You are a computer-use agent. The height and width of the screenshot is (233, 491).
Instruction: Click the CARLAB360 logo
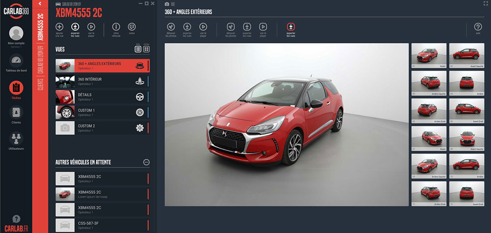pos(16,11)
